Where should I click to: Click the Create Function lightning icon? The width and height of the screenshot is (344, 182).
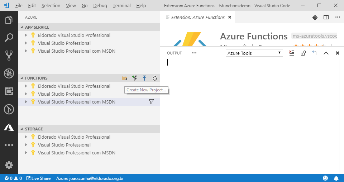[135, 78]
